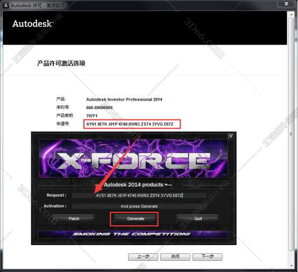The height and width of the screenshot is (272, 298).
Task: Click the 序列号 label
Action: coord(63,108)
